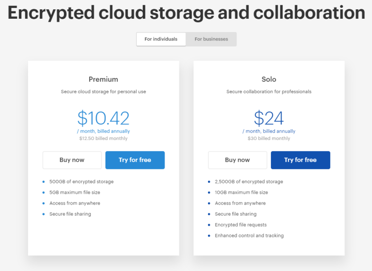Click the $30 billed monthly text

(x=269, y=138)
